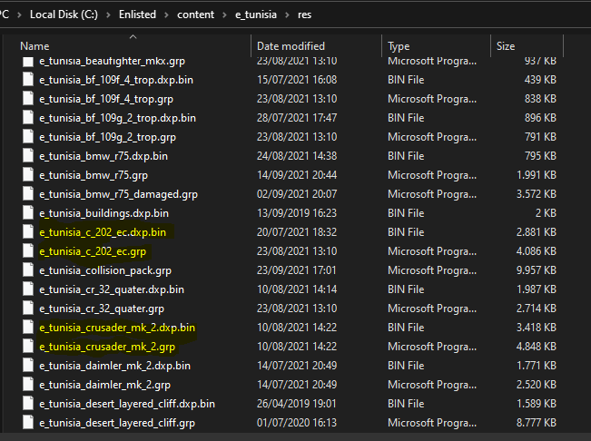Select file e_tunisia_cr_32_quater.dxp.bin

point(112,289)
